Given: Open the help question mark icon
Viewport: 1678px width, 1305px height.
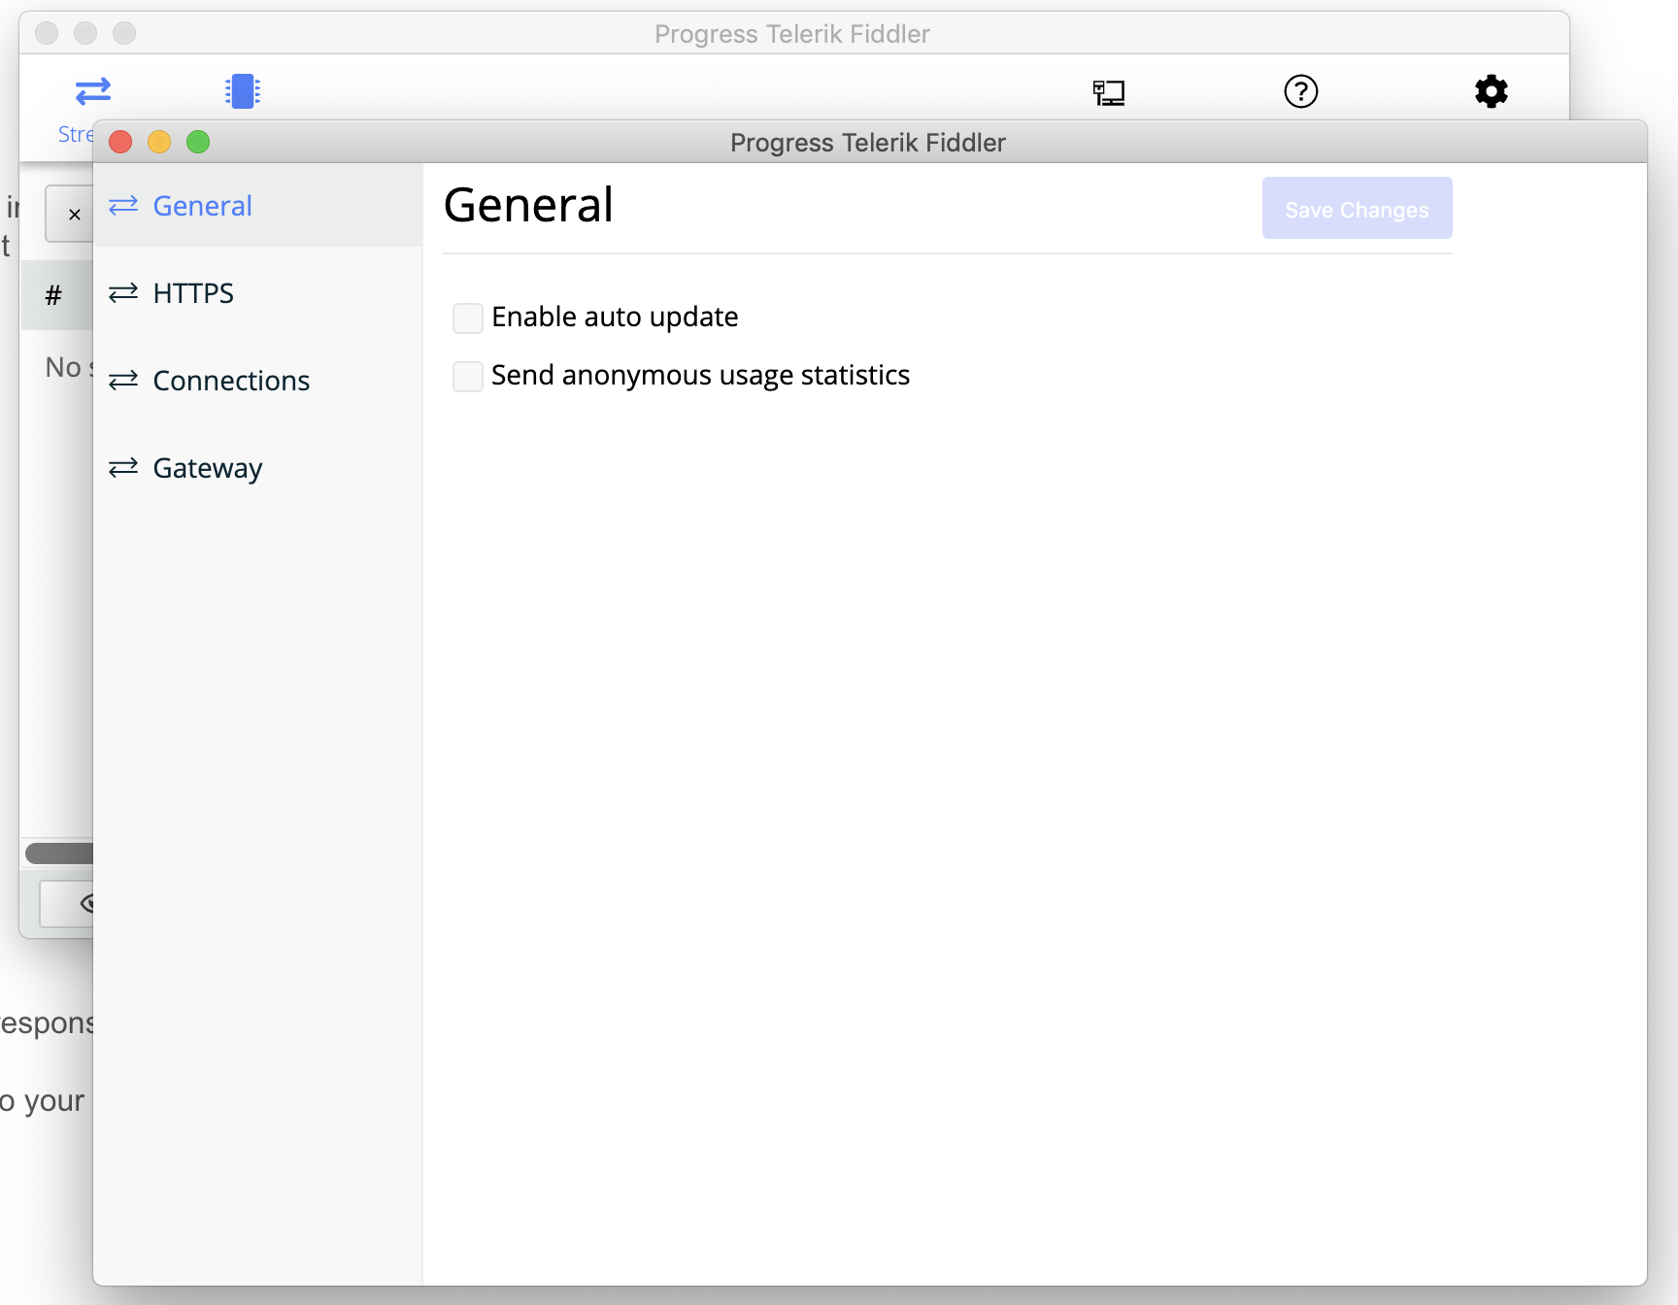Looking at the screenshot, I should pyautogui.click(x=1300, y=91).
